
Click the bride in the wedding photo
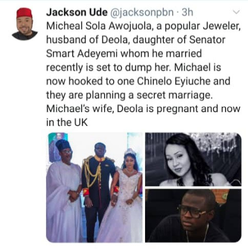[126, 195]
